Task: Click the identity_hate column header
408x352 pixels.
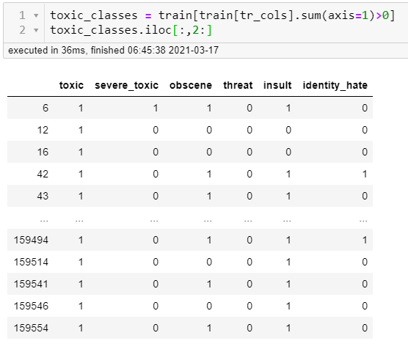Action: coord(335,85)
